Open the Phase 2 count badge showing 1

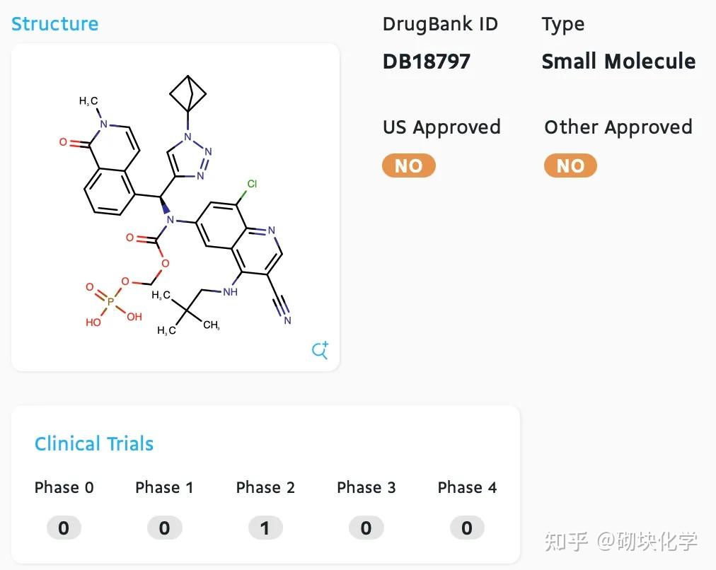(x=265, y=528)
